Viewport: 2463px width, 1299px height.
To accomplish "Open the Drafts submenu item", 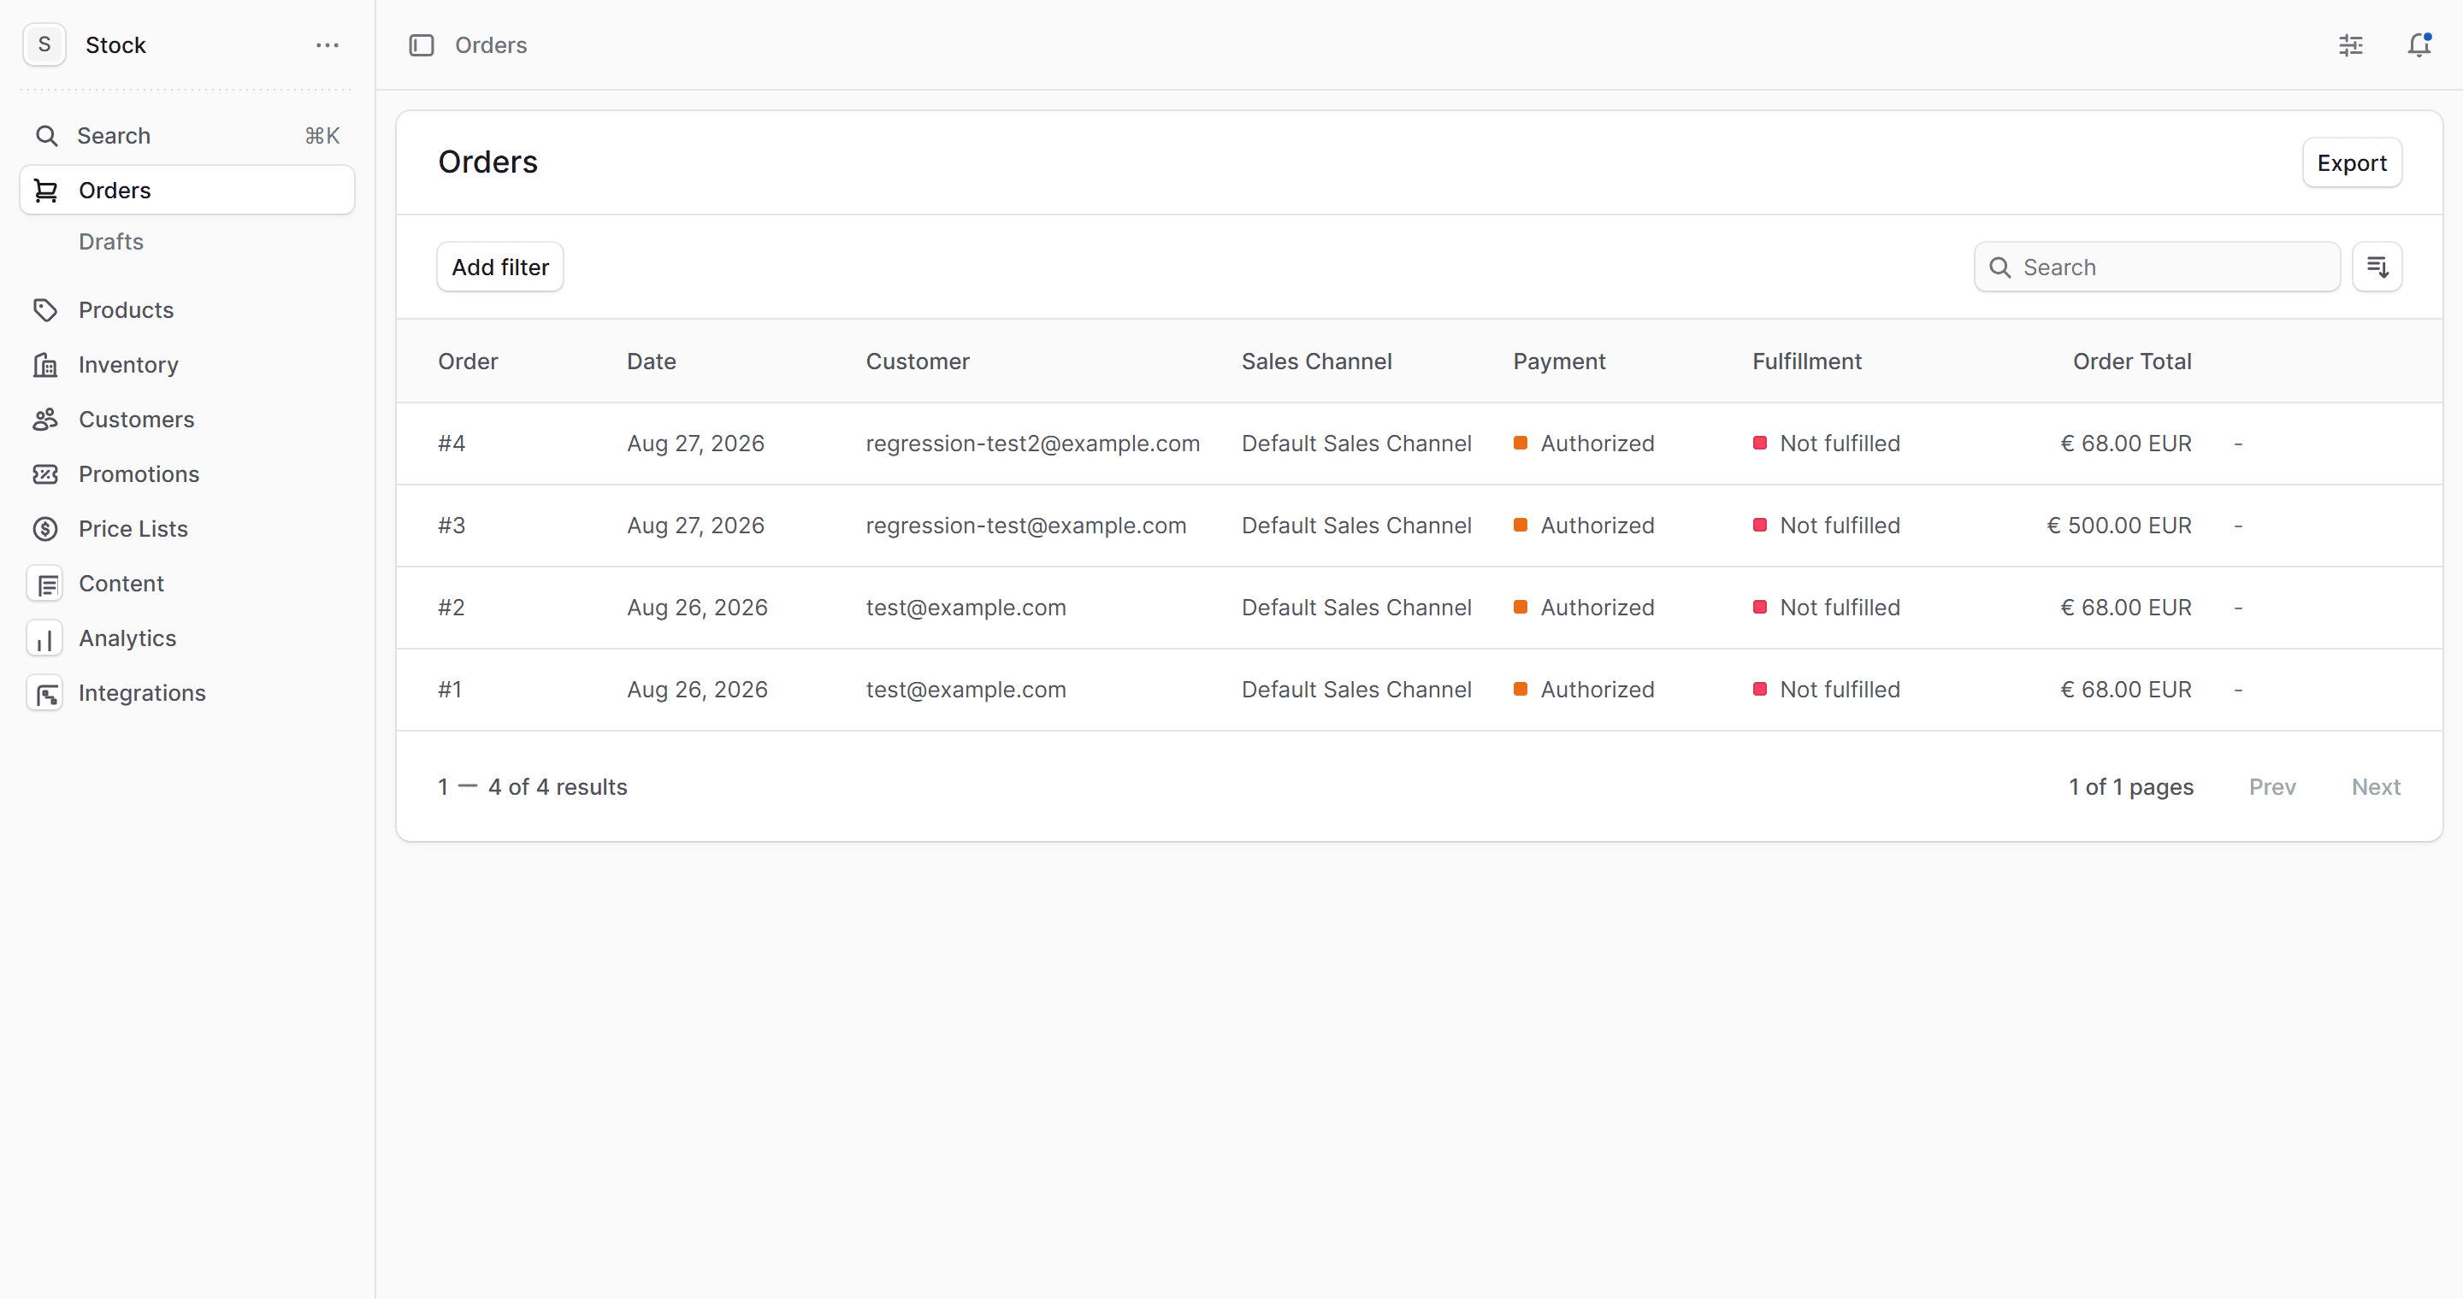I will tap(111, 242).
